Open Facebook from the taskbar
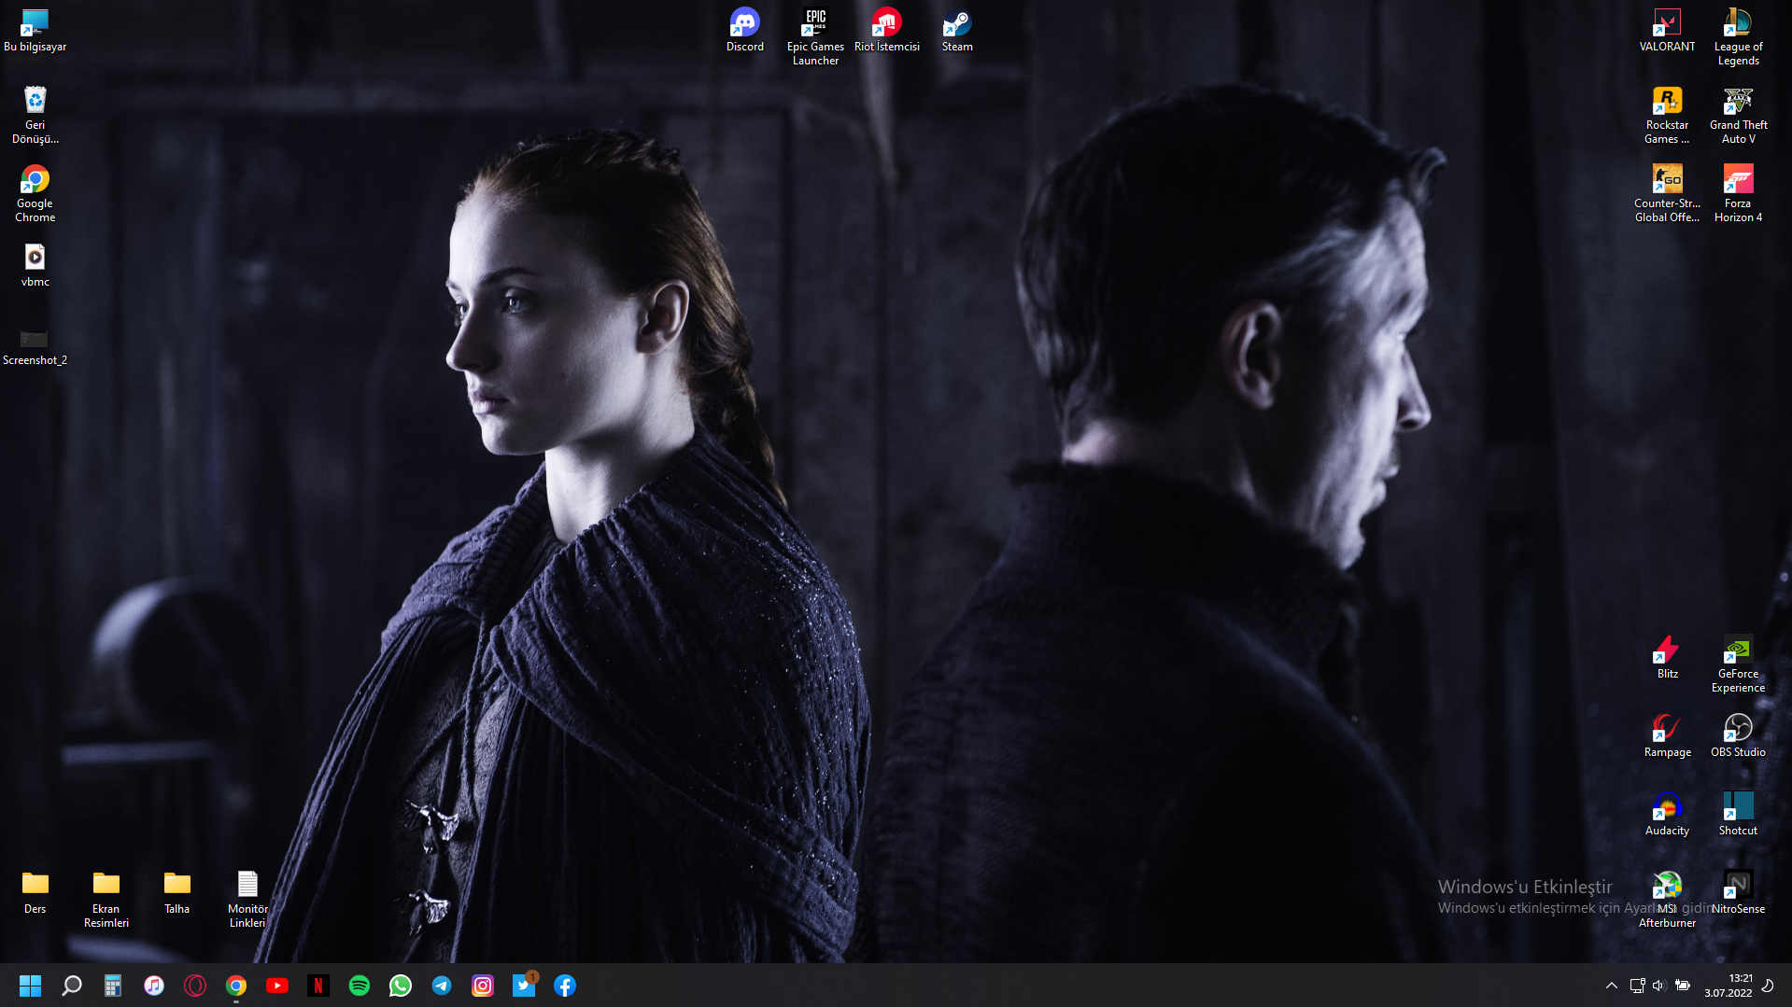 pyautogui.click(x=565, y=986)
